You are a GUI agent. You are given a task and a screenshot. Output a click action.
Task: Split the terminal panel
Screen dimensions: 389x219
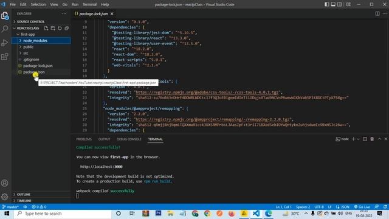point(365,139)
